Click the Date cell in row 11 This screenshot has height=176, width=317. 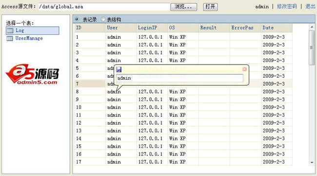coord(277,115)
